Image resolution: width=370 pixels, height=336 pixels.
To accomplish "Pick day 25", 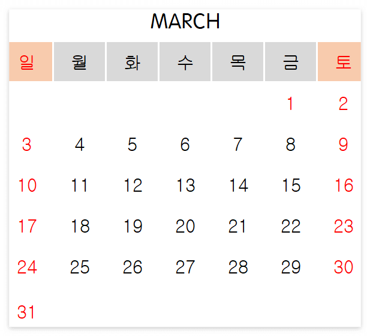I will (80, 267).
